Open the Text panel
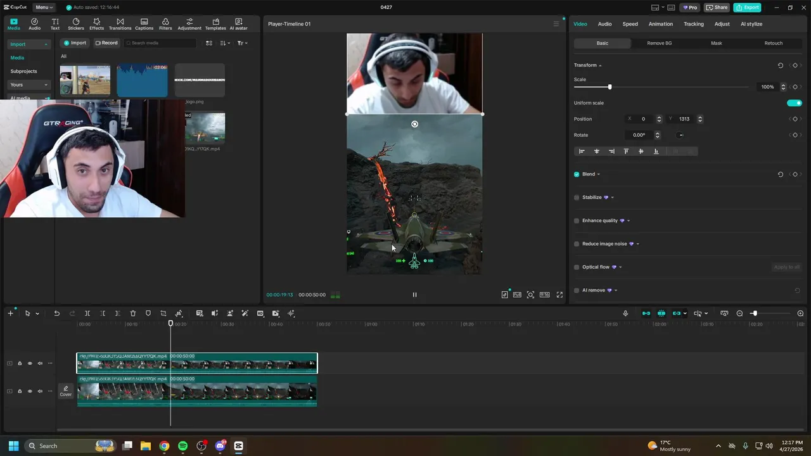The width and height of the screenshot is (811, 456). pyautogui.click(x=55, y=24)
